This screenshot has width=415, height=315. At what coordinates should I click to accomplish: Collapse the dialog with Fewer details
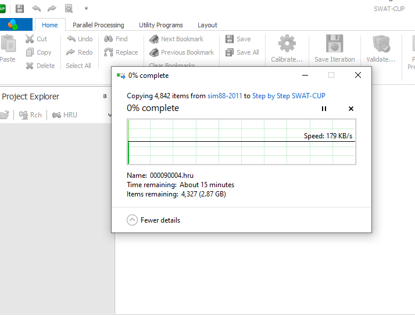pyautogui.click(x=153, y=220)
